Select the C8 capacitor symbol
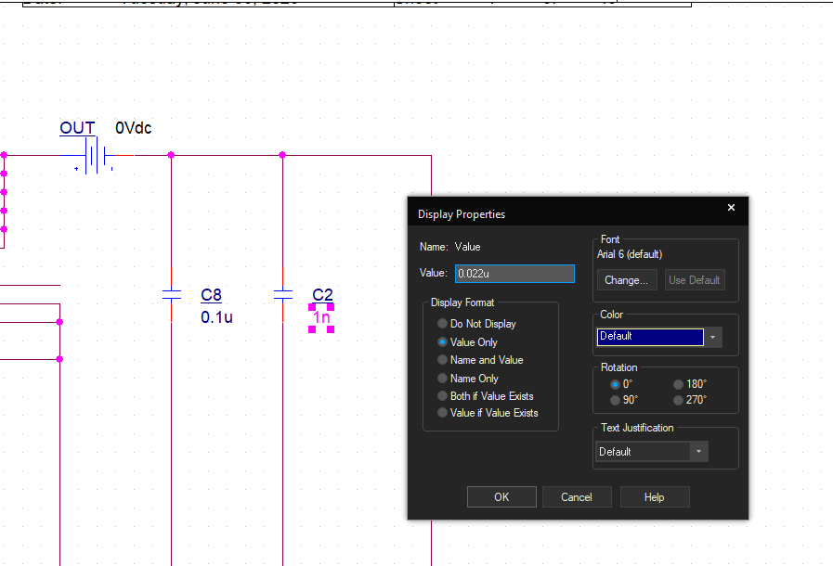Screen dimensions: 833x566 (x=171, y=295)
